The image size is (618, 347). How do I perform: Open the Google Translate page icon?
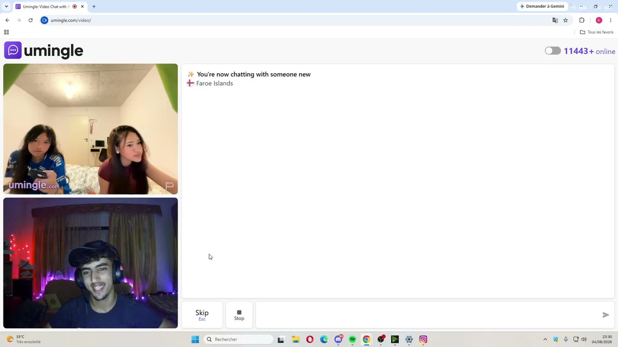(x=555, y=20)
